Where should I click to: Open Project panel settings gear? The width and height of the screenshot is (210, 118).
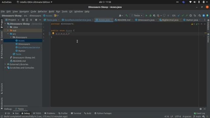(x=36, y=20)
